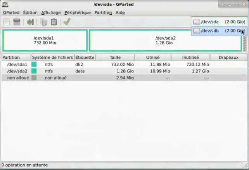Click the Apply operations checkmark icon

tap(67, 22)
